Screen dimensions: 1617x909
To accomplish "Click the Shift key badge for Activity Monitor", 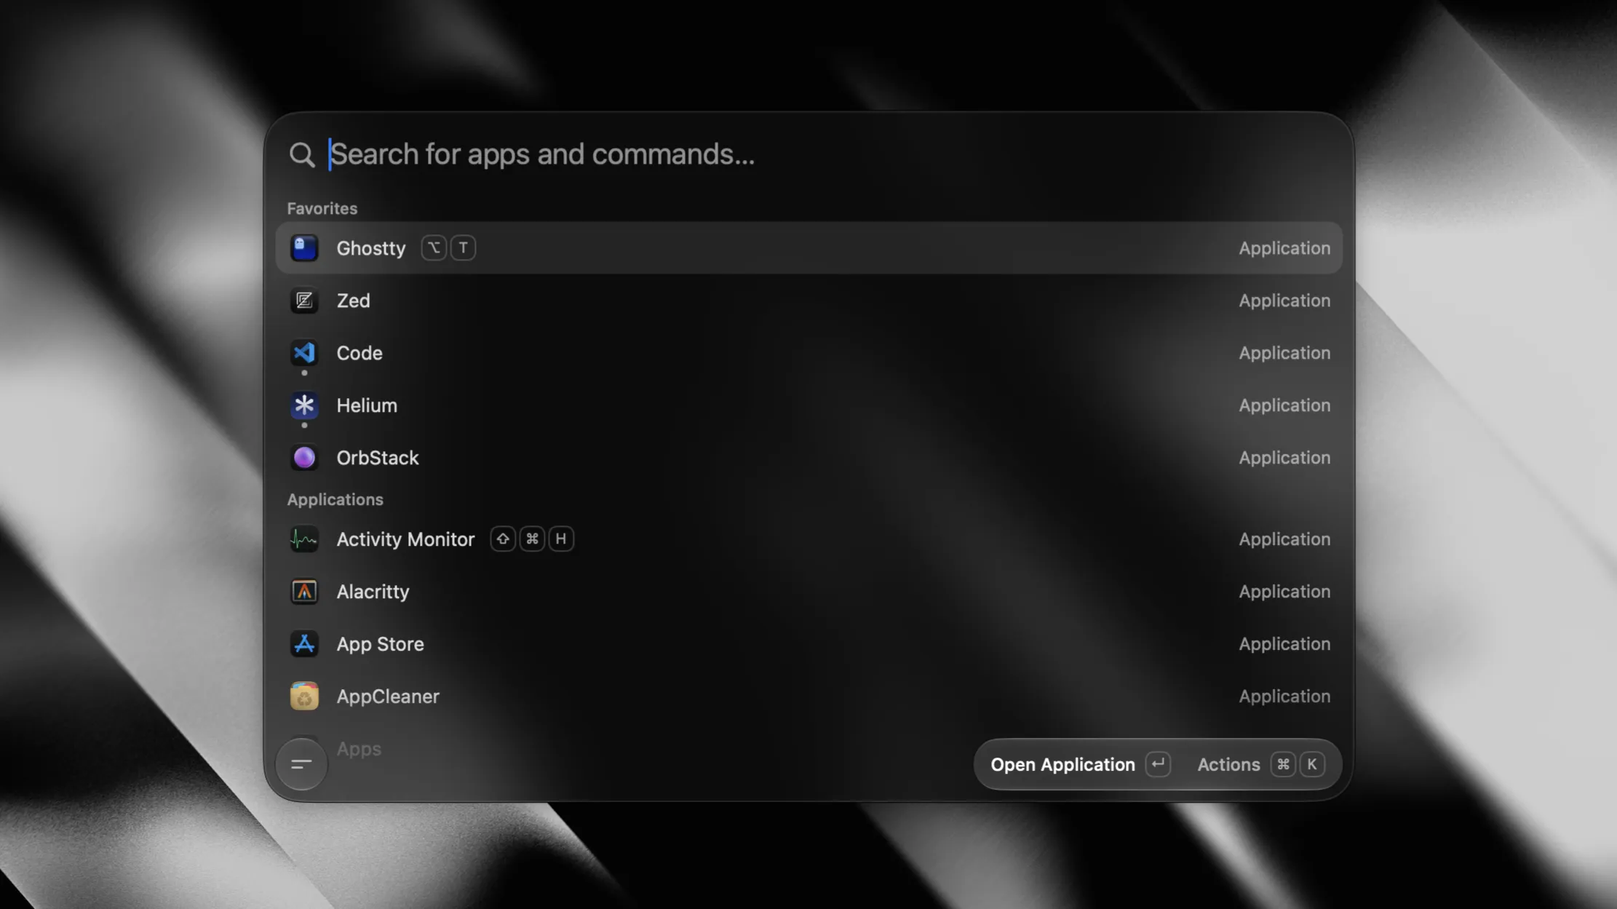I will click(x=503, y=539).
